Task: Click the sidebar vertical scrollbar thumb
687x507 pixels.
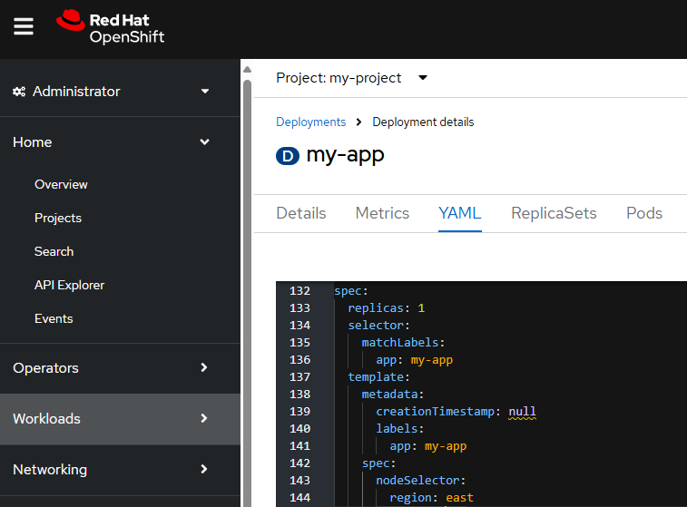Action: pyautogui.click(x=247, y=292)
